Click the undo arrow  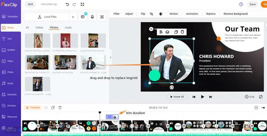coord(67,4)
